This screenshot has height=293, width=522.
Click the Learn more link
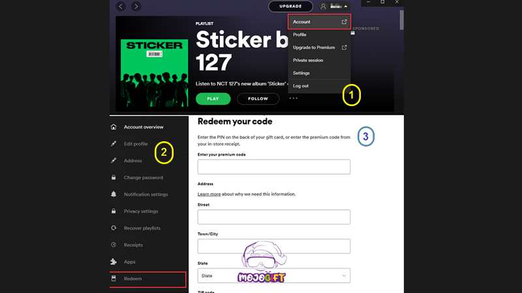209,194
